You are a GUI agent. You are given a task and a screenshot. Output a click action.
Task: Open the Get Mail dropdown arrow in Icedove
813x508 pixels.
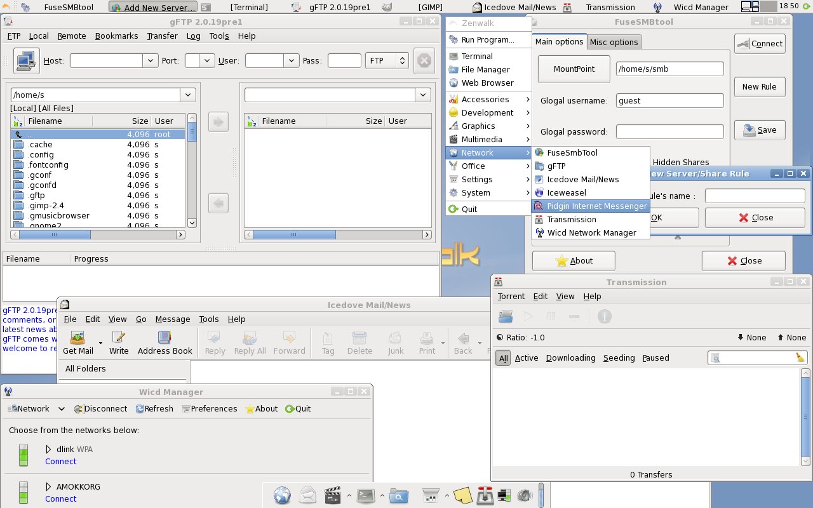[100, 344]
